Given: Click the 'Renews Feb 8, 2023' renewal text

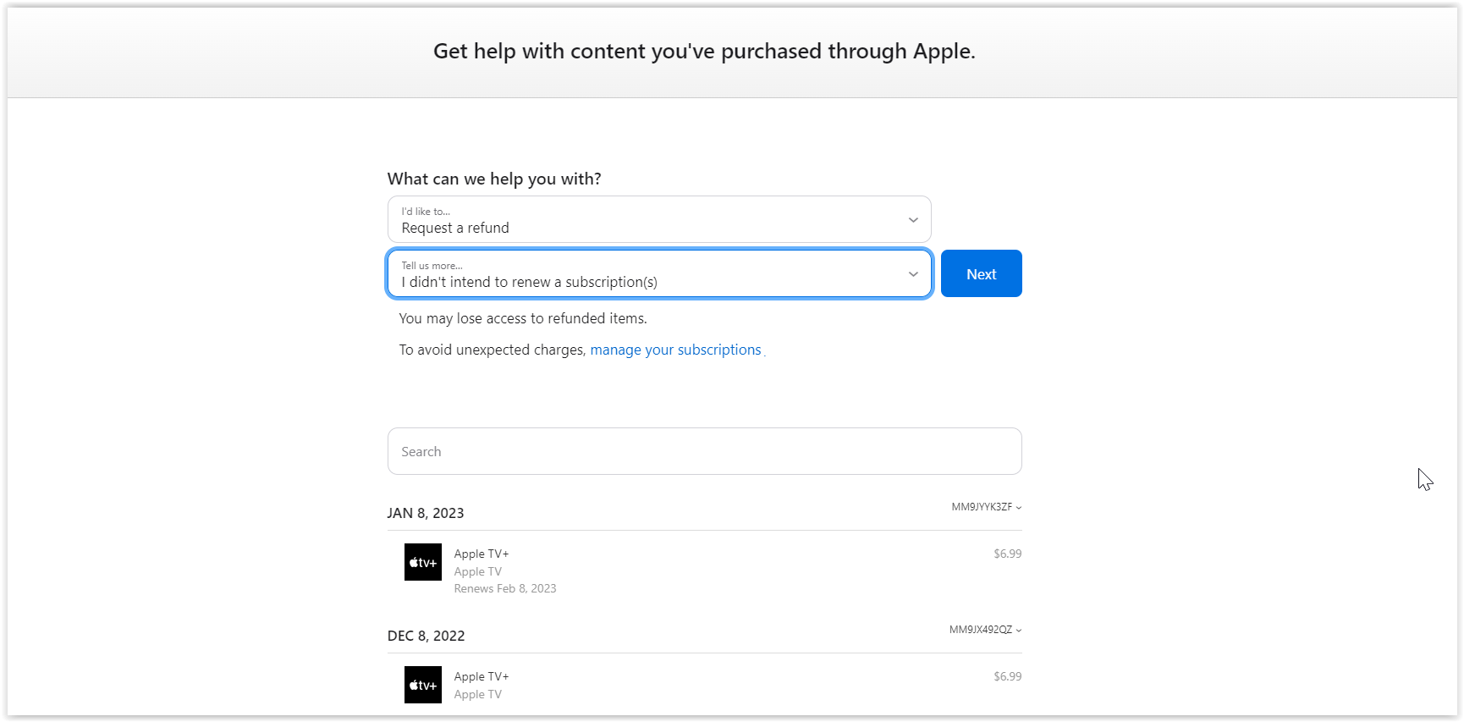Looking at the screenshot, I should [505, 588].
